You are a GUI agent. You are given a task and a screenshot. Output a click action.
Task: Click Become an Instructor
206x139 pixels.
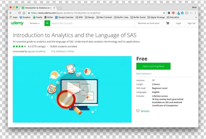click(149, 23)
